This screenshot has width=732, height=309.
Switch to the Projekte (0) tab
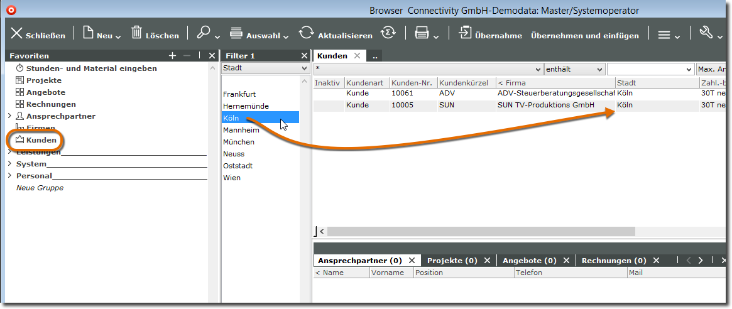451,260
